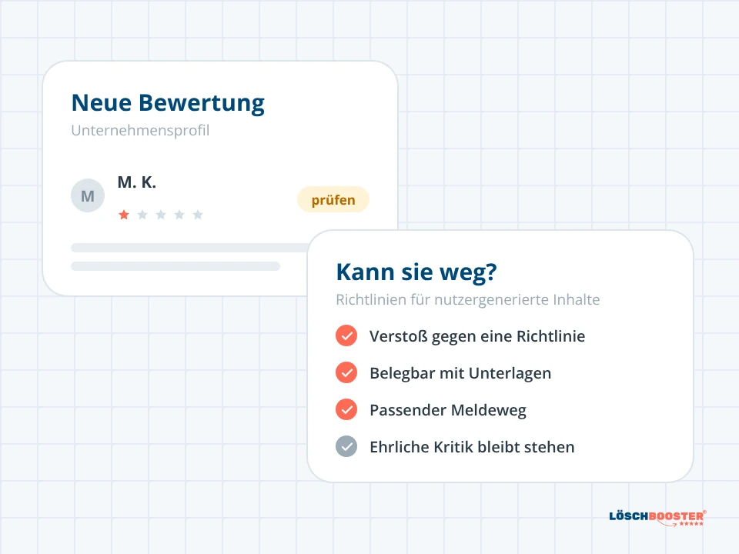Toggle checkmark for 'Verstoß gegen eine Richtlinie'
This screenshot has width=739, height=554.
[346, 335]
